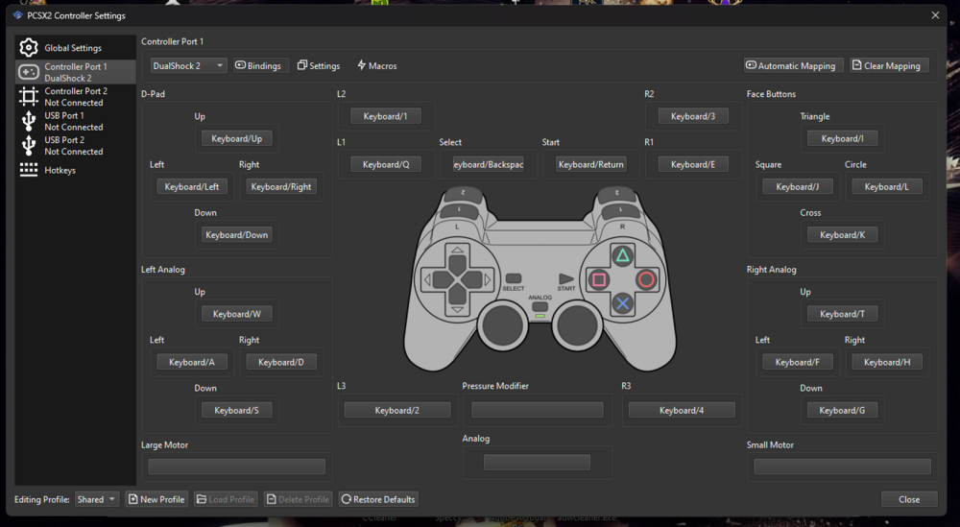The image size is (960, 527).
Task: Expand the DualShock 2 controller type dropdown
Action: [x=188, y=66]
